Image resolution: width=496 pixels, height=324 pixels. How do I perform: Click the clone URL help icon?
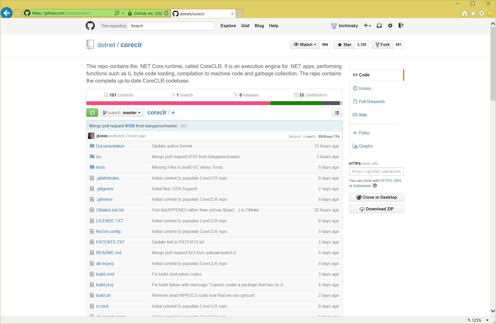(x=375, y=186)
